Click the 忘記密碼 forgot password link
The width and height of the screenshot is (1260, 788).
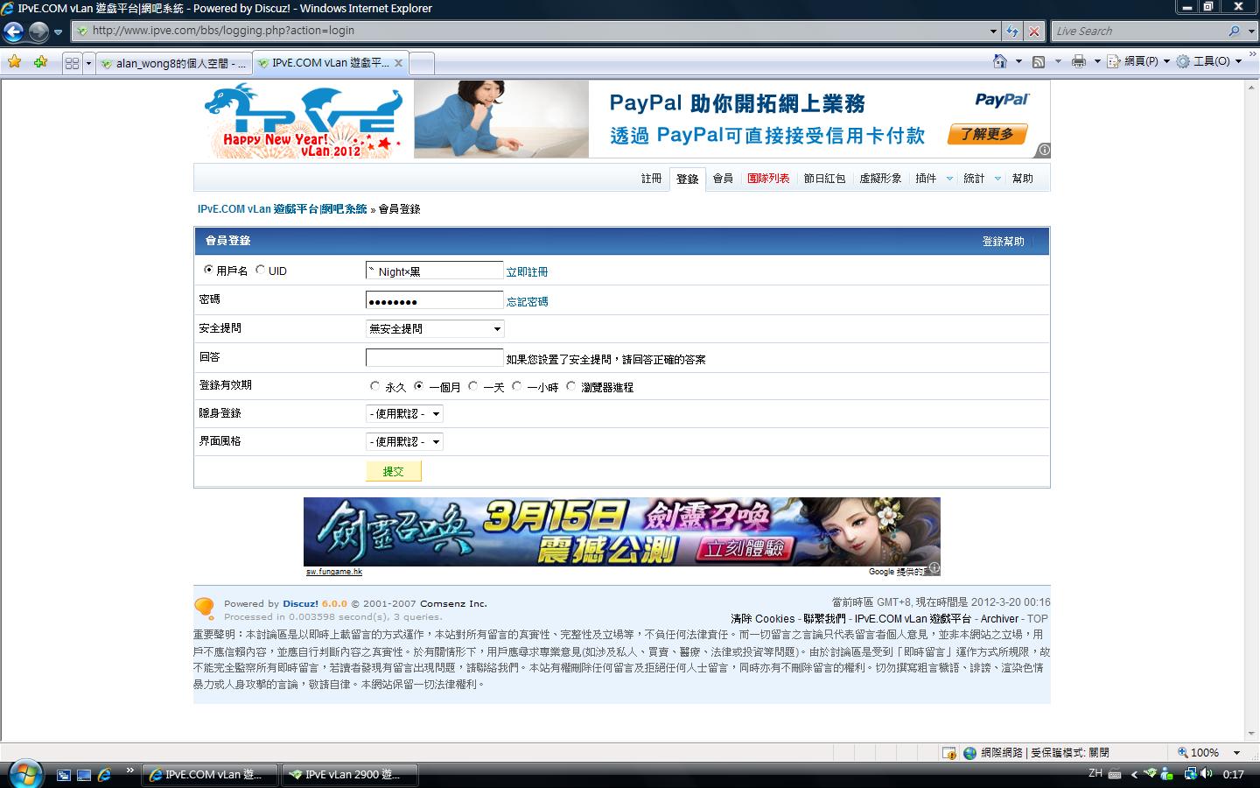pyautogui.click(x=527, y=301)
